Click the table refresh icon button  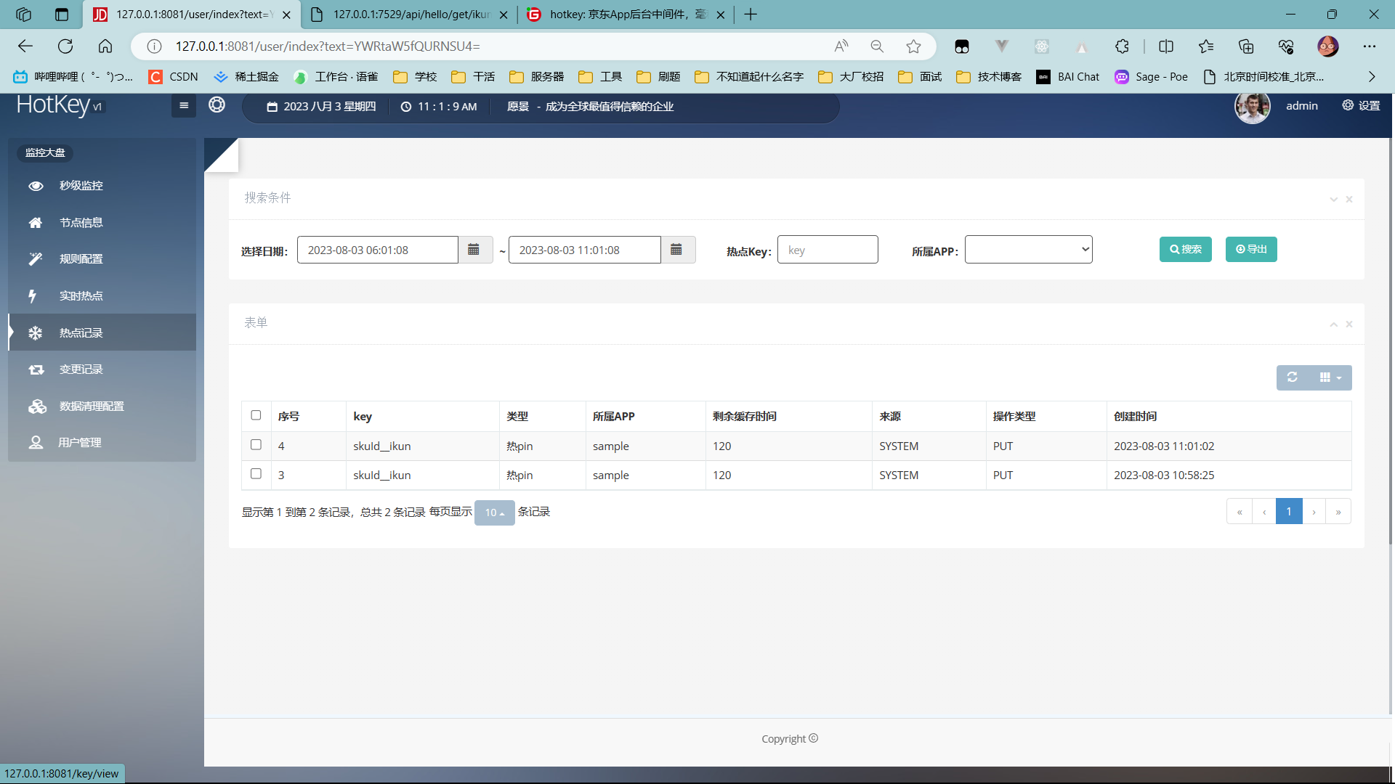[1293, 377]
